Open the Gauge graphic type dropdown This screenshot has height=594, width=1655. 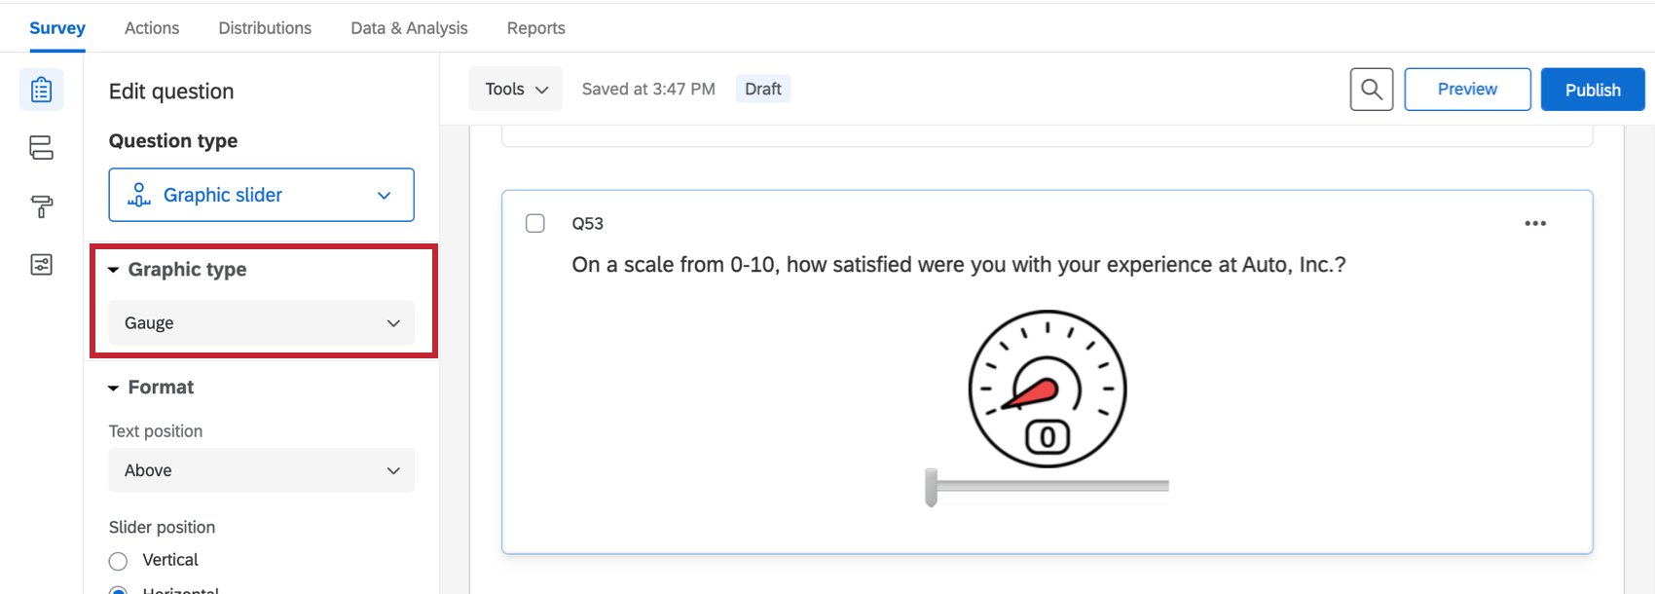pyautogui.click(x=261, y=323)
